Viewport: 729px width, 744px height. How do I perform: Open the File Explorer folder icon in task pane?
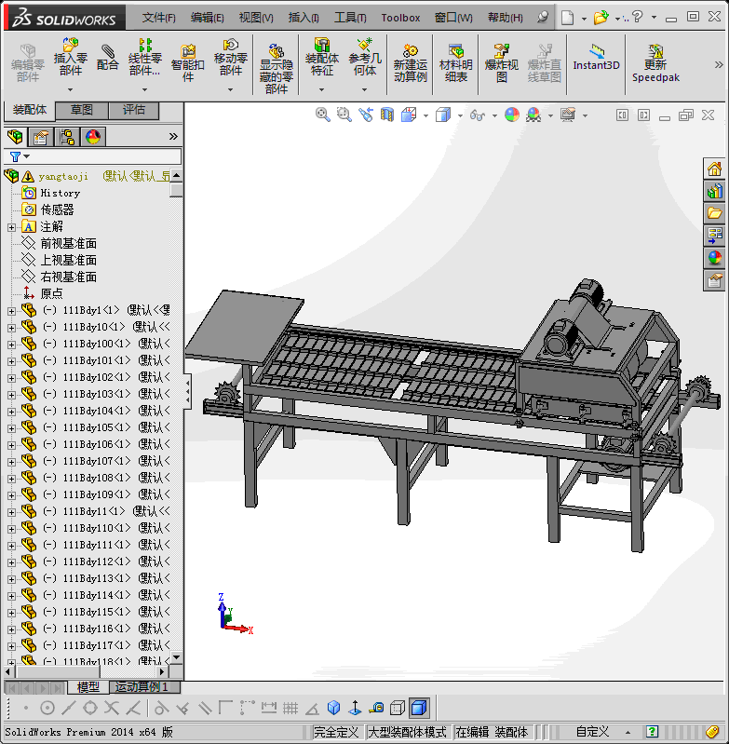point(714,212)
